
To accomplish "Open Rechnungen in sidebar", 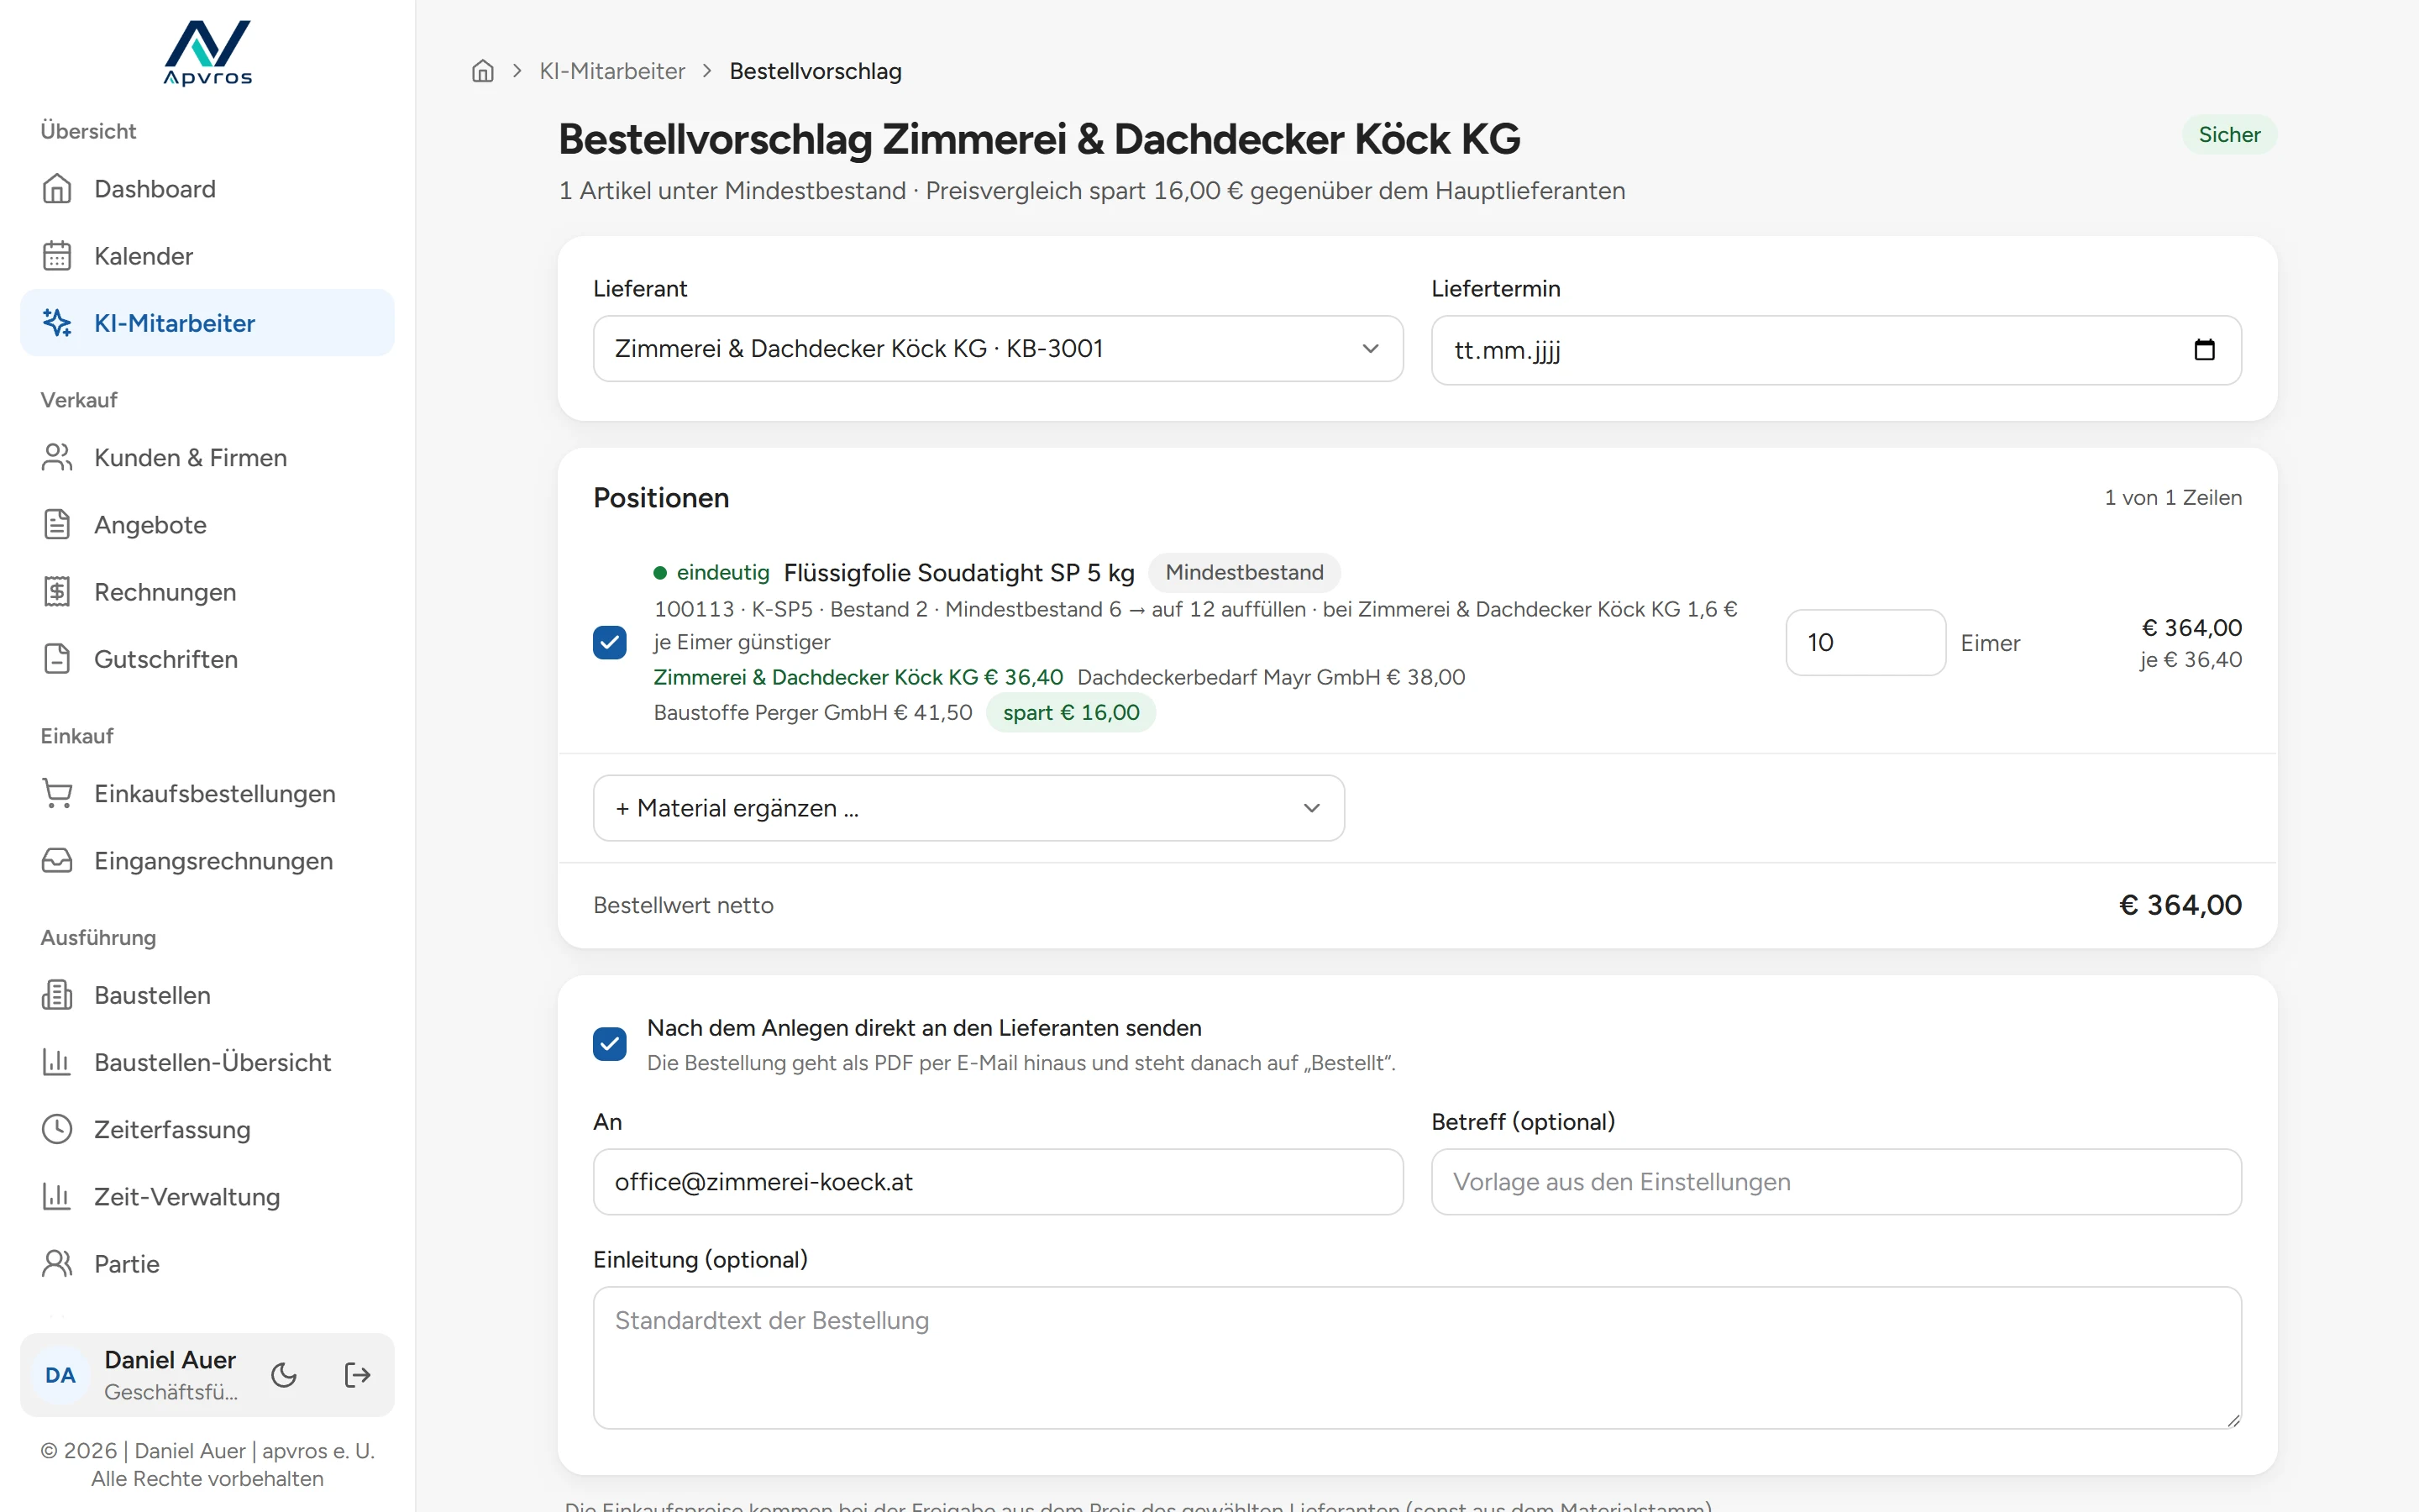I will pyautogui.click(x=207, y=592).
